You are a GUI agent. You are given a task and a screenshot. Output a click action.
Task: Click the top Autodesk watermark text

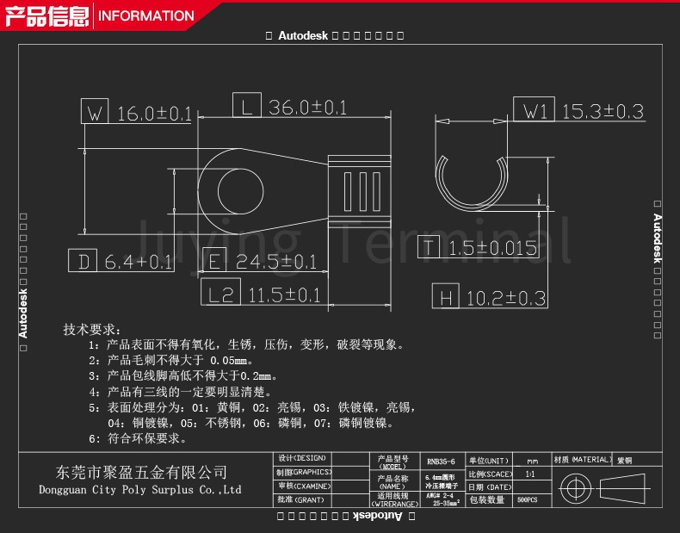[302, 36]
